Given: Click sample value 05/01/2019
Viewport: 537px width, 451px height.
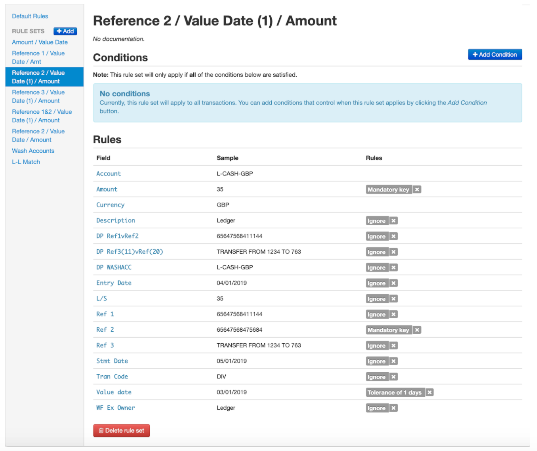Looking at the screenshot, I should [x=232, y=361].
